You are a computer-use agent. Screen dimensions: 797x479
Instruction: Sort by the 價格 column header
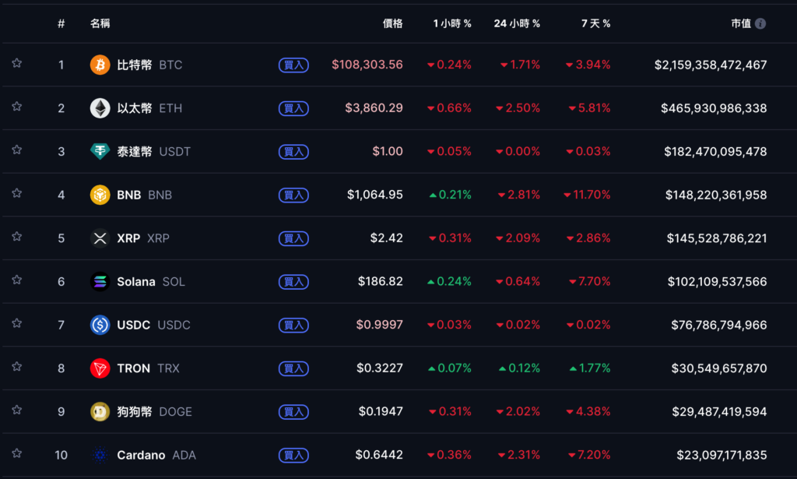(392, 23)
